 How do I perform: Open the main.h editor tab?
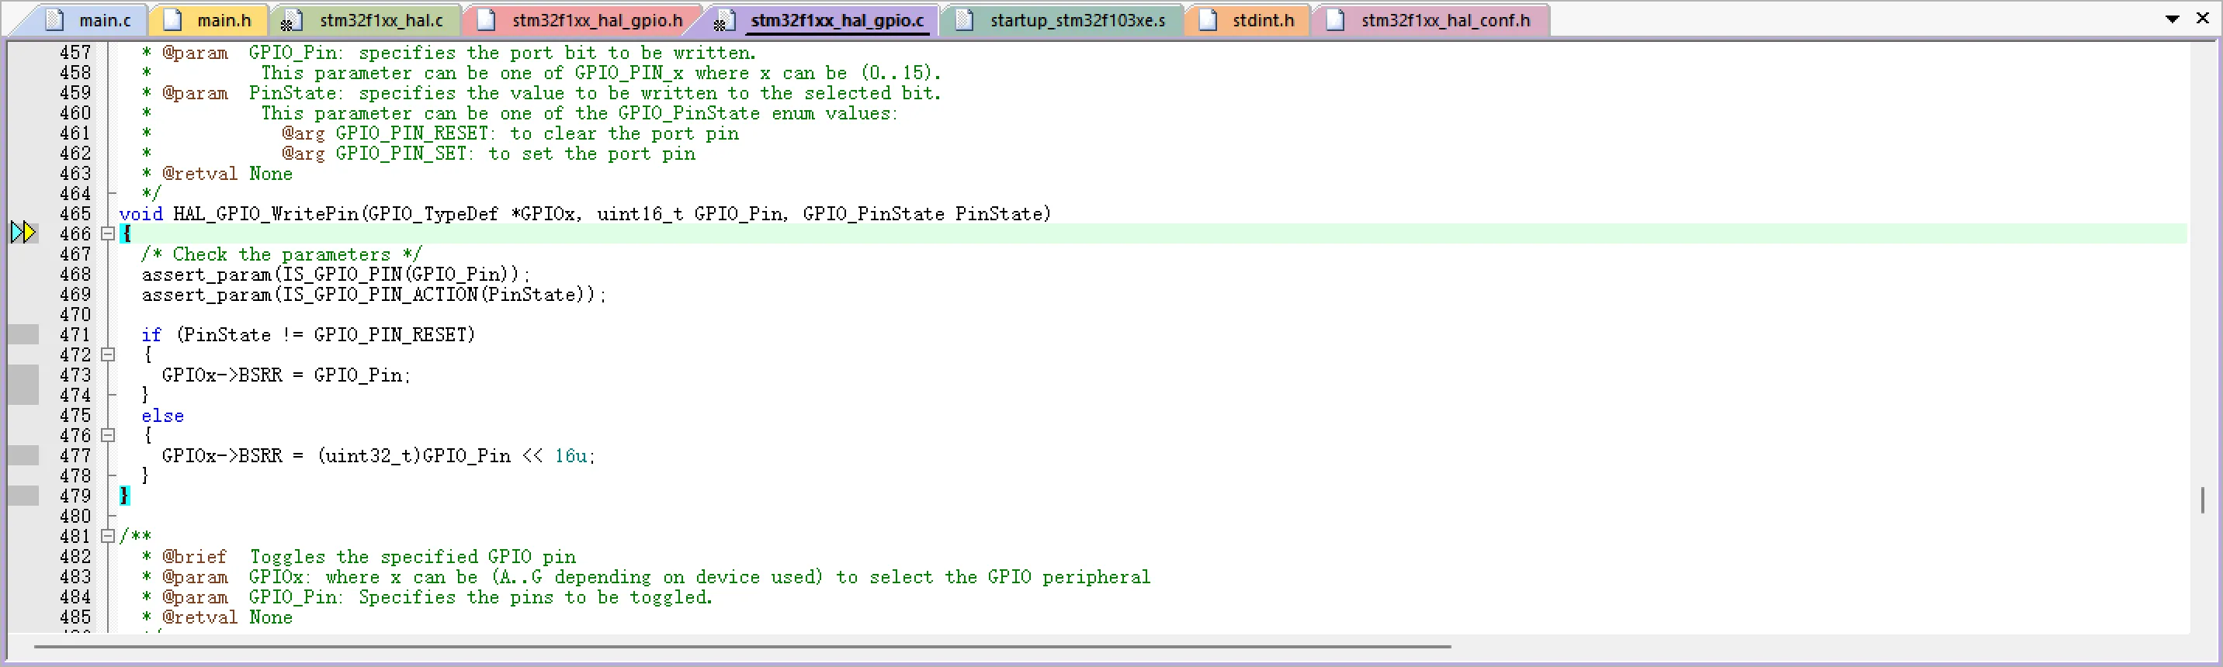(x=224, y=20)
